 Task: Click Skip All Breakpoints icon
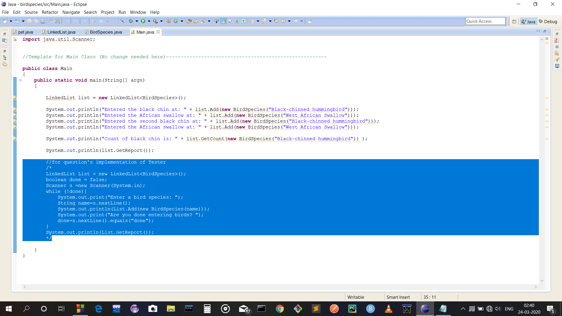tap(122, 21)
